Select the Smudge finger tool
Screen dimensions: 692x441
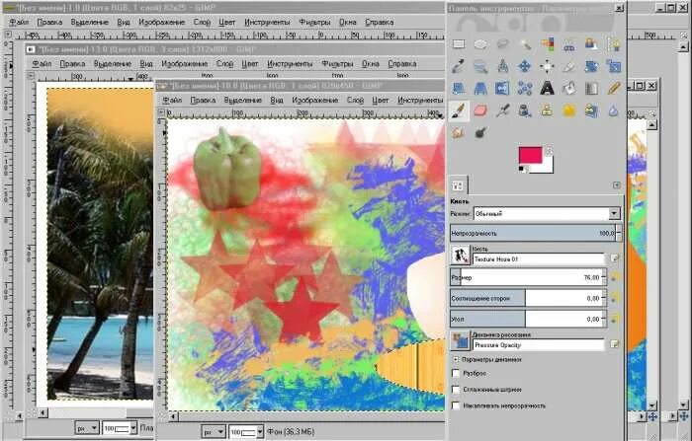tap(459, 132)
